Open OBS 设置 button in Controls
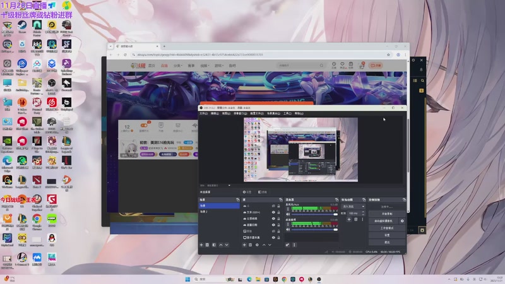Viewport: 505px width, 284px height. (387, 235)
